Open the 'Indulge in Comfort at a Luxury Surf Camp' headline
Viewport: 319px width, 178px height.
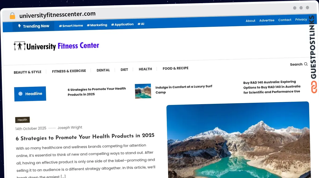click(184, 90)
